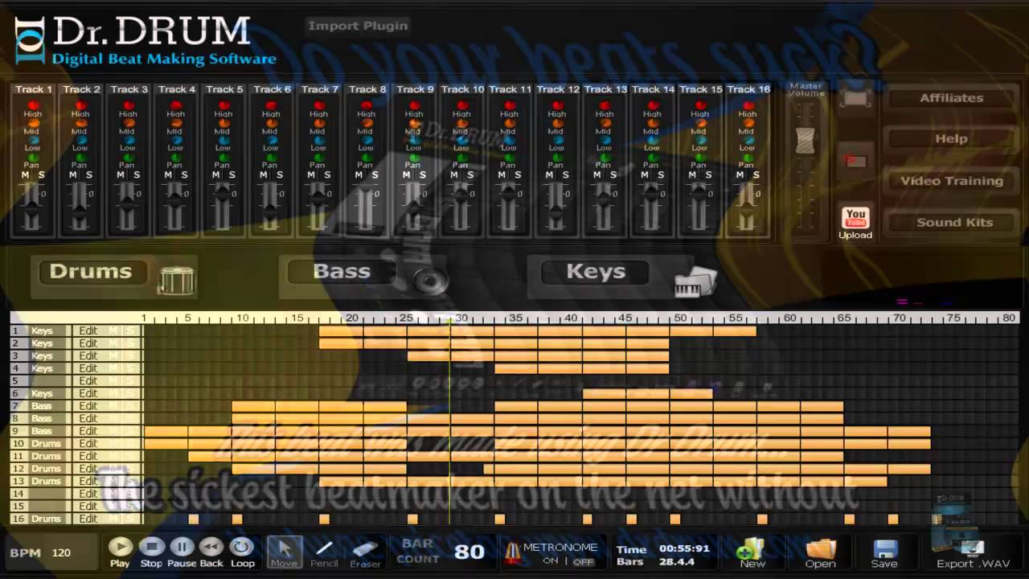Open a project via the Open folder icon
1029x579 pixels.
click(821, 549)
